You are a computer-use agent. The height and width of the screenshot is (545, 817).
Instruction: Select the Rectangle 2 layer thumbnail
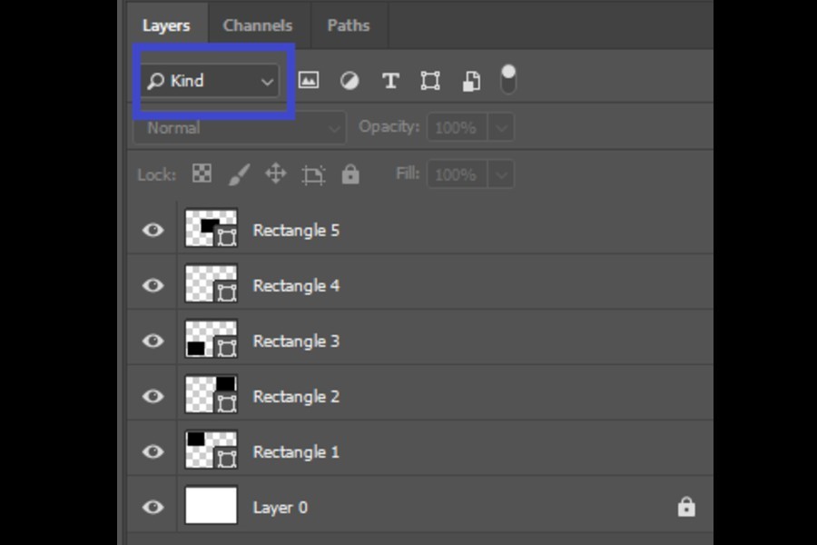point(211,394)
